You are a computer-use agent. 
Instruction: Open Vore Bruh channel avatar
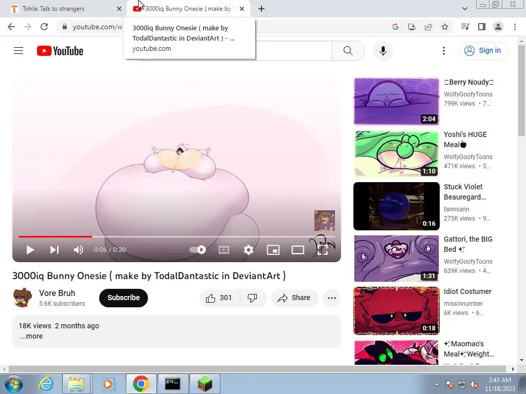pos(22,298)
